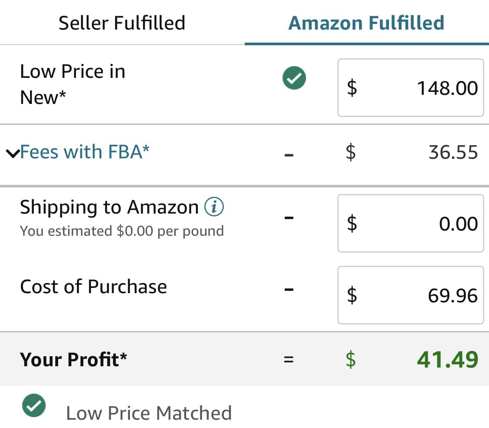The height and width of the screenshot is (428, 489).
Task: Click the Shipping to Amazon label
Action: (109, 207)
